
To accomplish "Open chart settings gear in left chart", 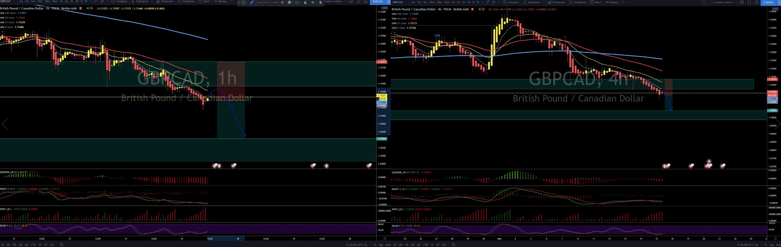I will coord(351,2).
